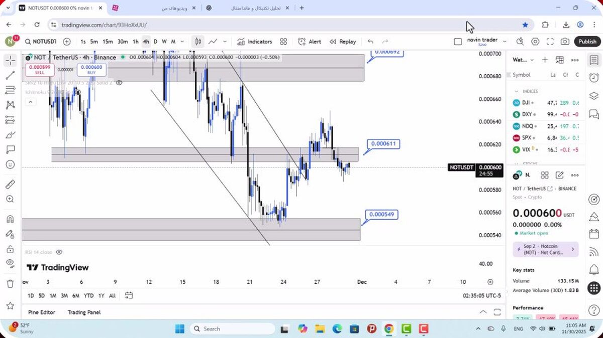This screenshot has width=603, height=338.
Task: Undo the last chart action
Action: tap(370, 42)
